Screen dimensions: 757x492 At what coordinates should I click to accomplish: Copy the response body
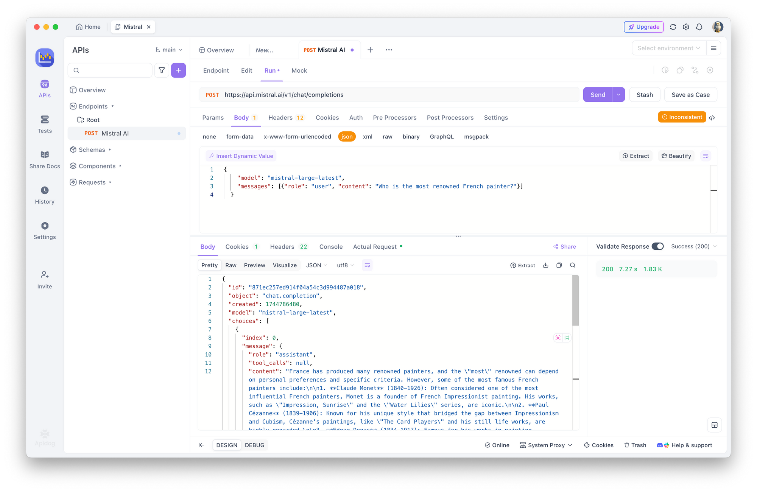pos(559,265)
